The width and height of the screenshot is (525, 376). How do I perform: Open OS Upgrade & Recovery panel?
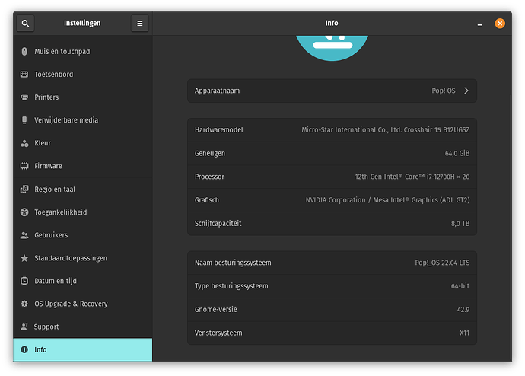point(83,304)
